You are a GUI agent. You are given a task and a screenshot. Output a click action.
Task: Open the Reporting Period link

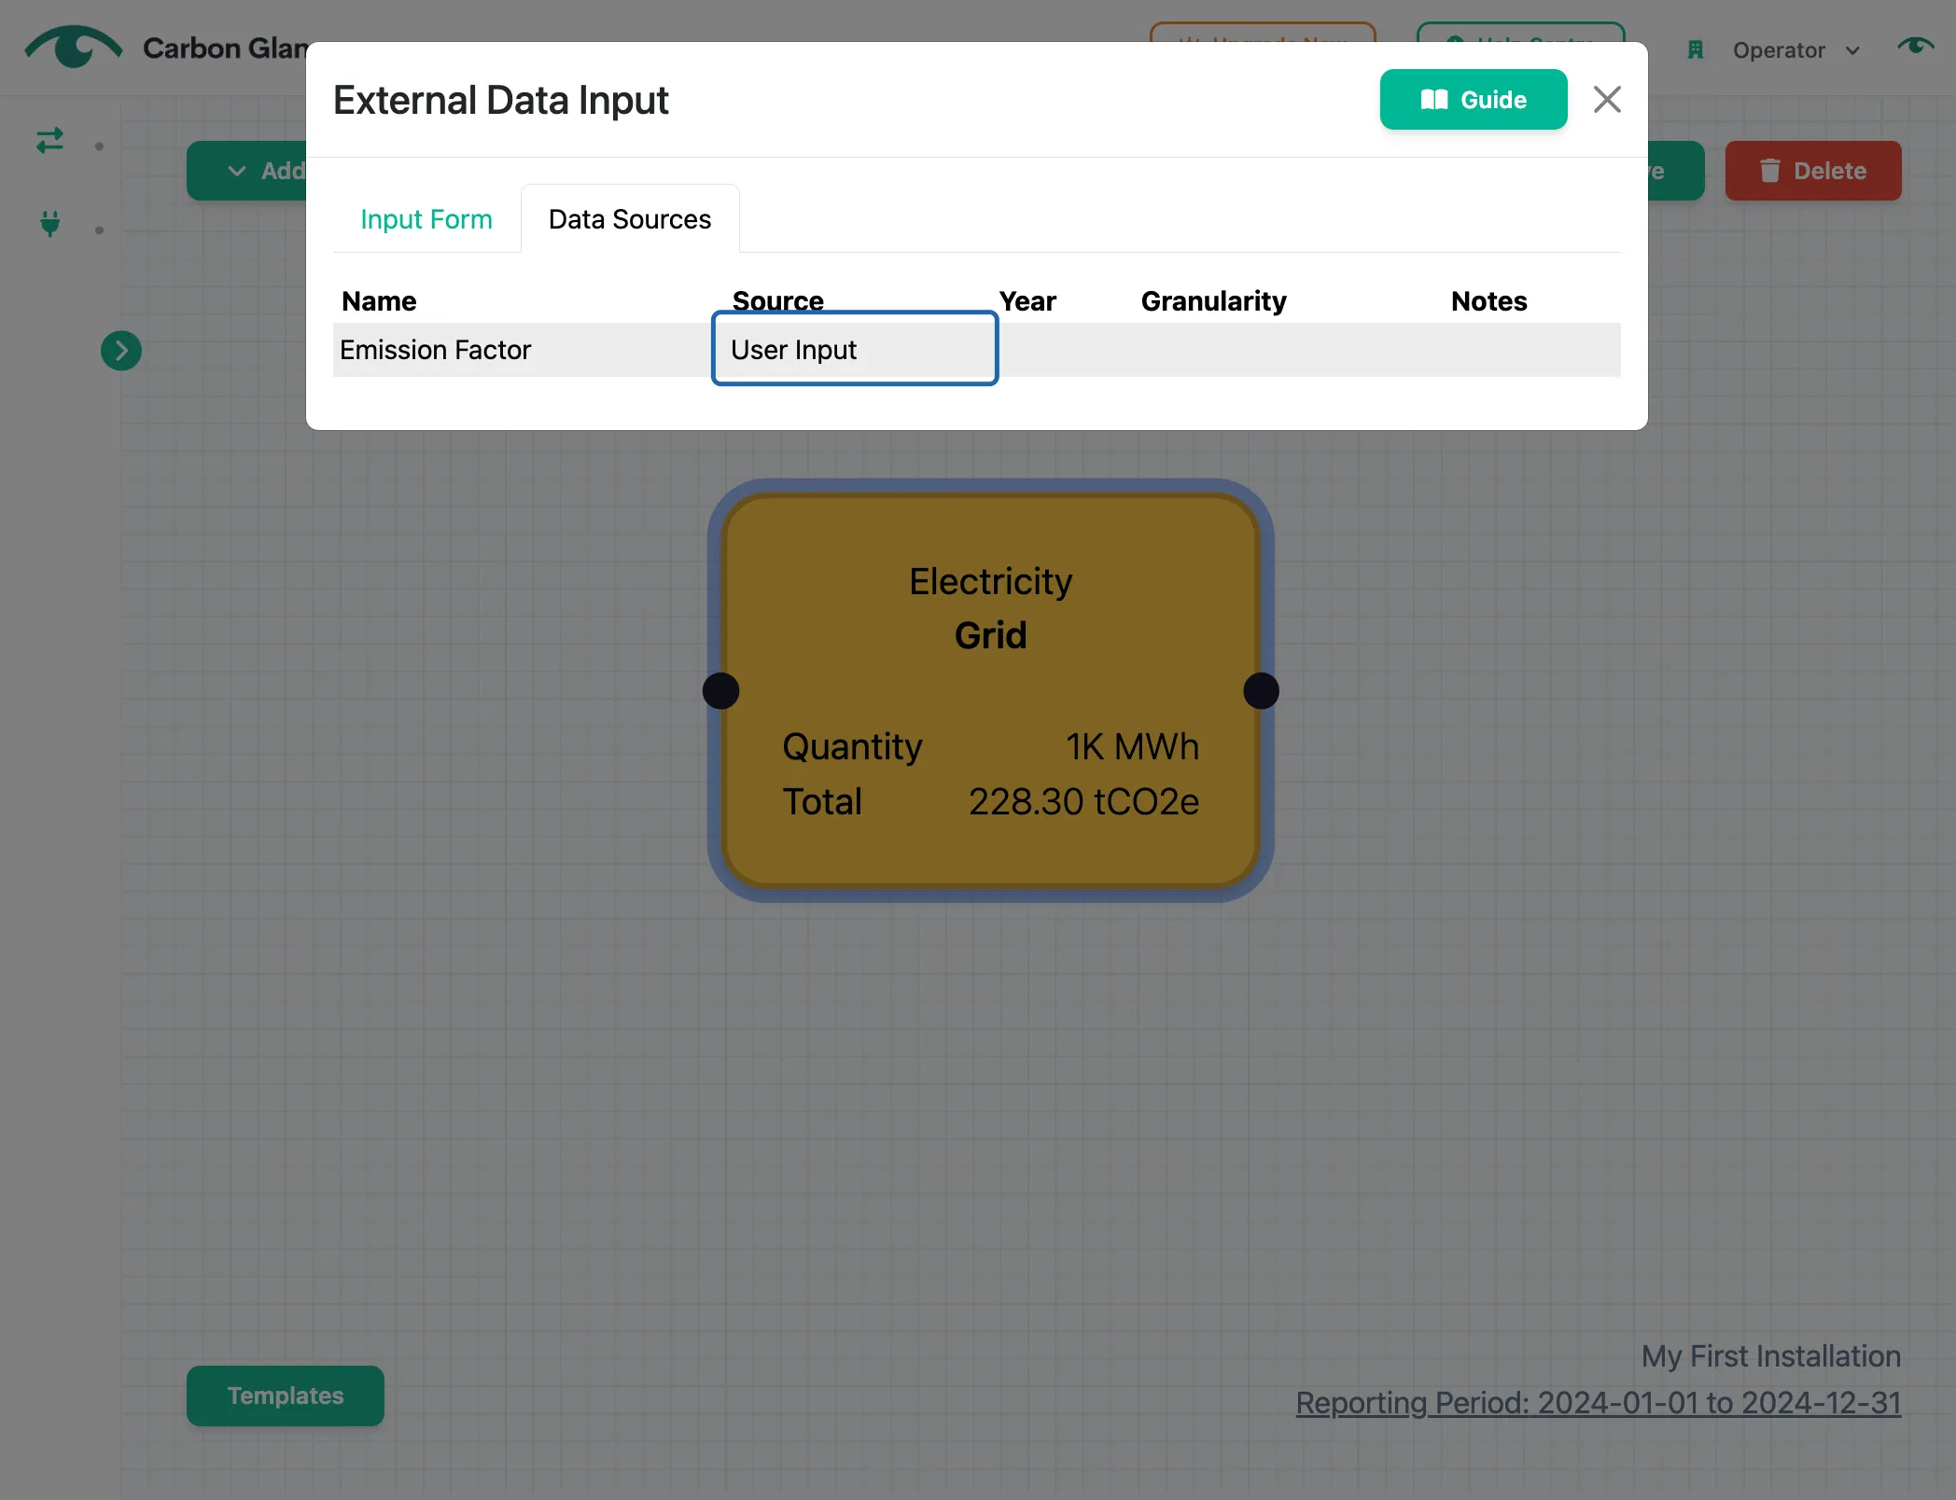tap(1598, 1402)
